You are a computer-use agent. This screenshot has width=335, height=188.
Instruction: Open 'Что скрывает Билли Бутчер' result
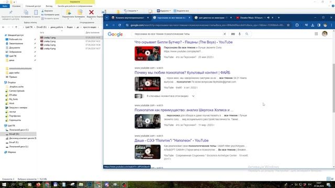(x=184, y=42)
